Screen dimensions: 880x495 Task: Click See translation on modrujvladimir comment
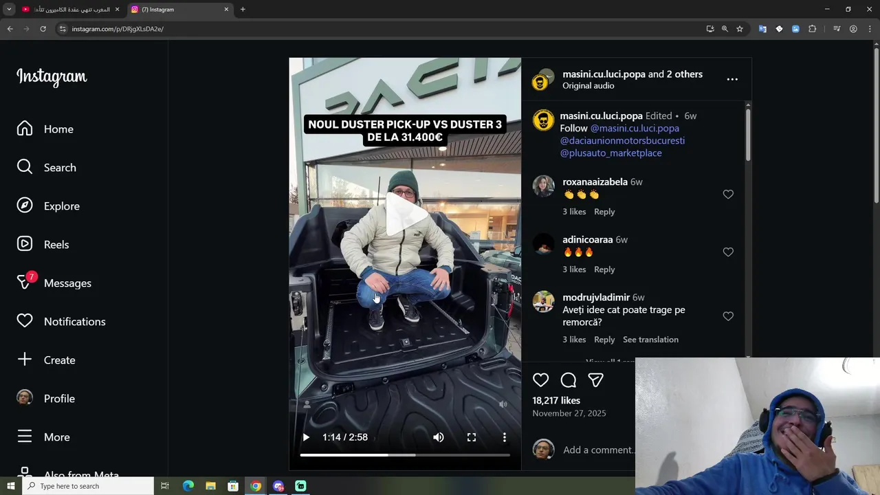(650, 340)
